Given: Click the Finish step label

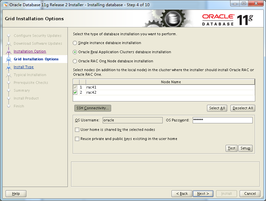Looking at the screenshot, I should click(x=19, y=106).
